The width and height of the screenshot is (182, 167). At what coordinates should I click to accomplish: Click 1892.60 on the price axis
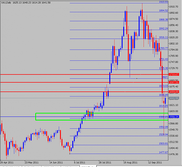click(174, 13)
